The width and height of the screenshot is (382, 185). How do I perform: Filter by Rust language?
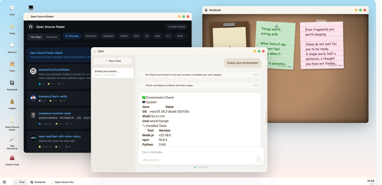coord(136,36)
